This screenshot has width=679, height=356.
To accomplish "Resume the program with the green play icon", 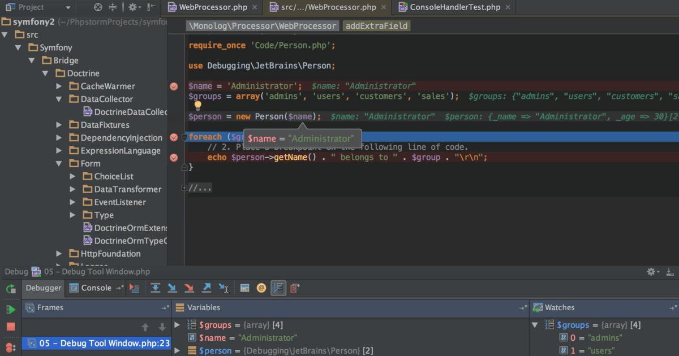I will tap(10, 309).
